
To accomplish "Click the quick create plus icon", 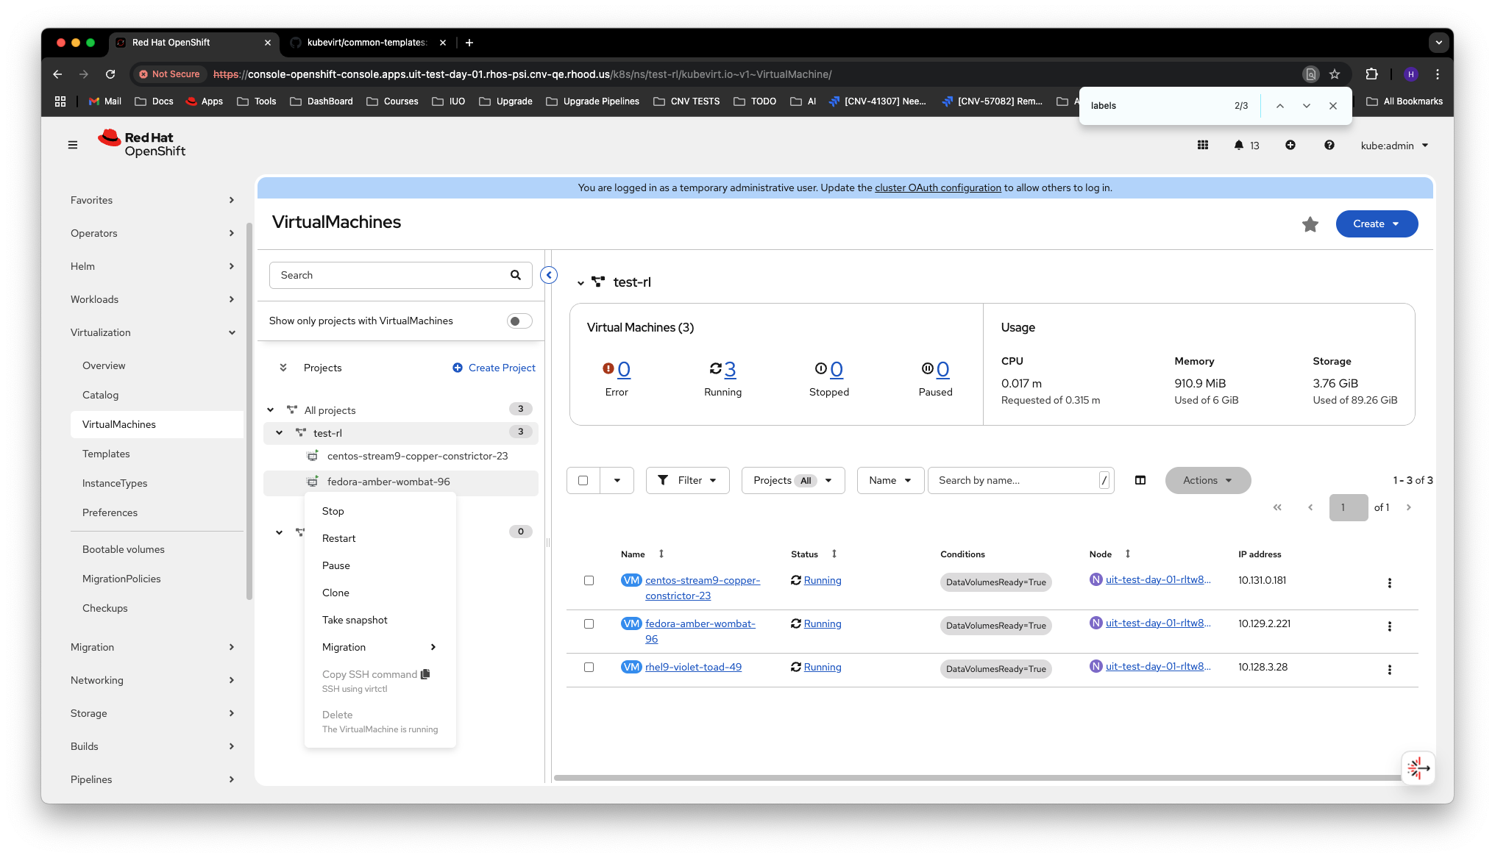I will pos(1290,146).
